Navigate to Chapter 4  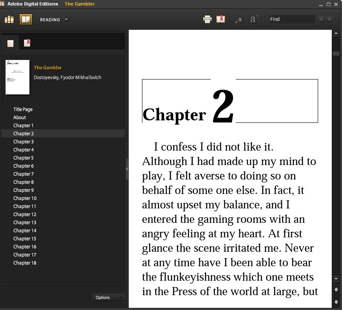click(23, 149)
